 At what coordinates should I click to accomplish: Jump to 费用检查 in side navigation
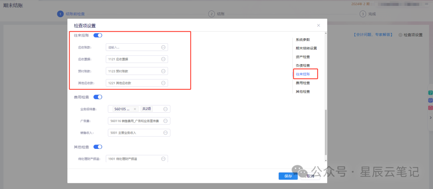[x=303, y=83]
